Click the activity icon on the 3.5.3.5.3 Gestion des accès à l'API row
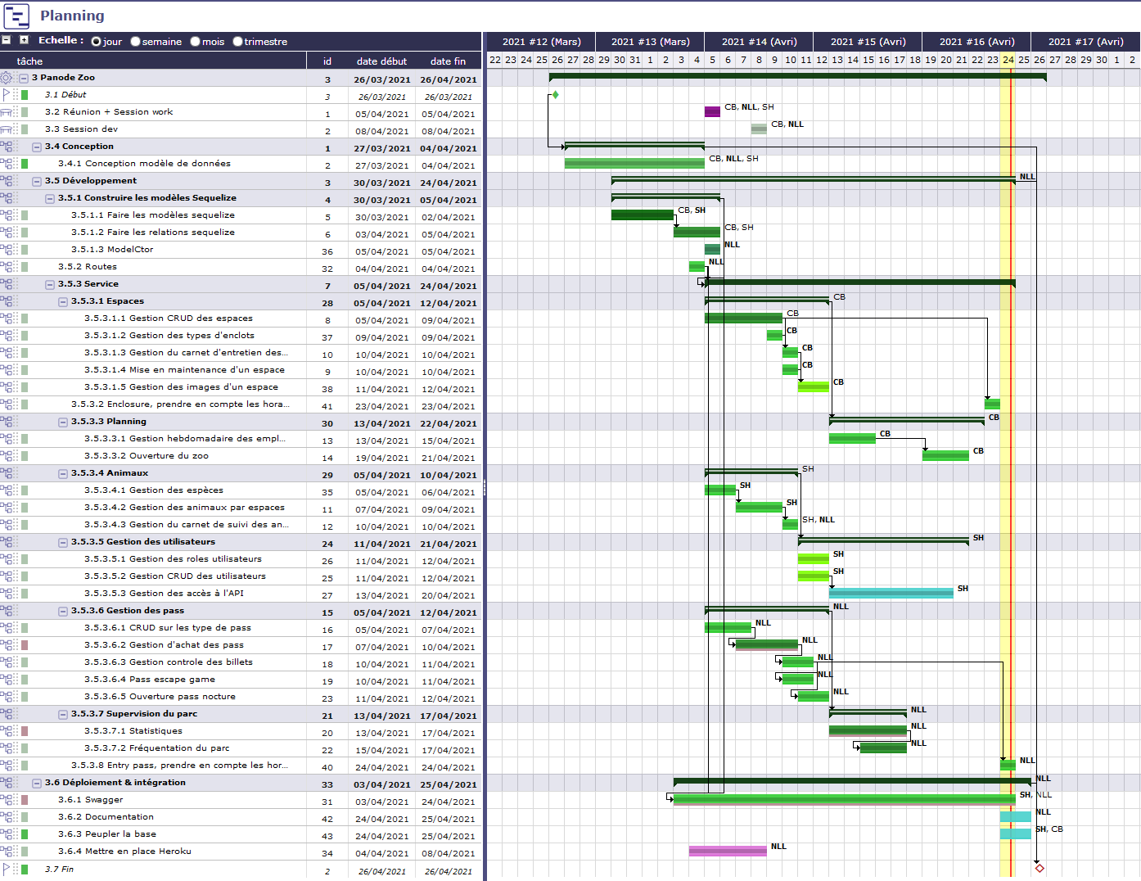 (x=7, y=594)
